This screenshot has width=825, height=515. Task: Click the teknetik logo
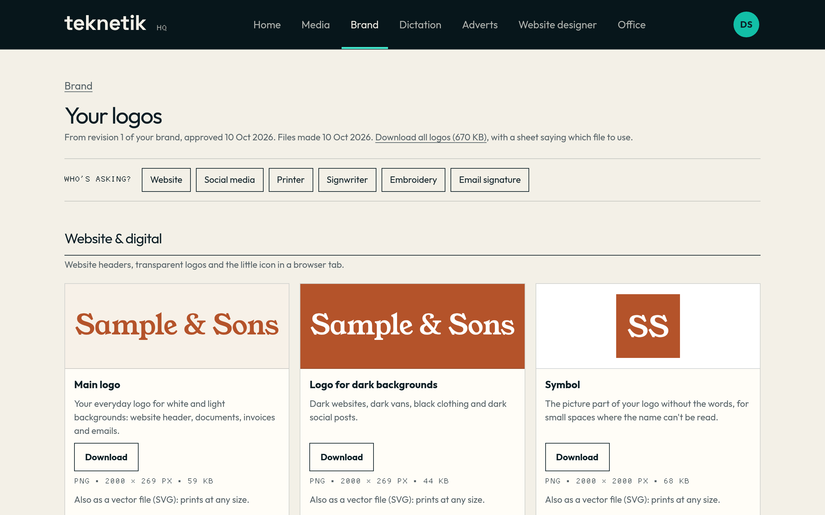point(105,24)
